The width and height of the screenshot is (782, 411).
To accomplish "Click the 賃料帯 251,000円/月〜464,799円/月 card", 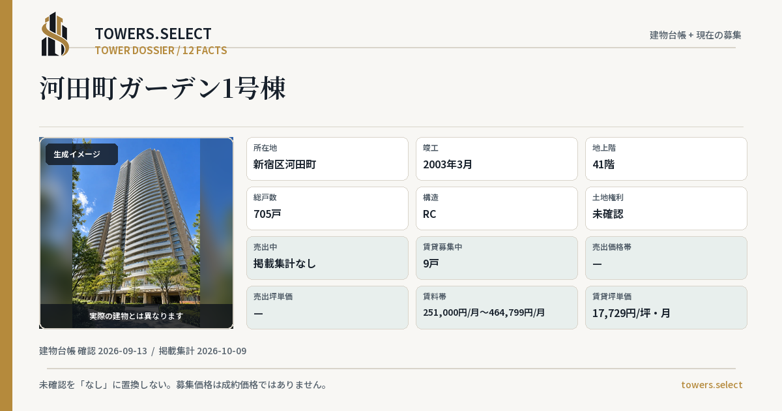I will 497,307.
